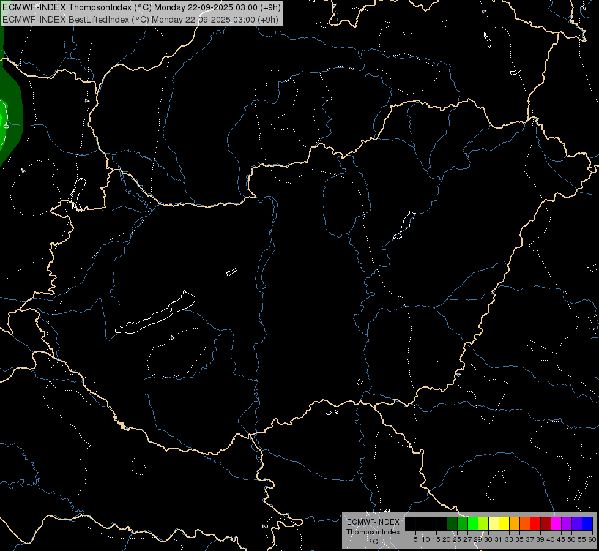Click the pale yellow 30–31 legend swatch

tap(493, 523)
